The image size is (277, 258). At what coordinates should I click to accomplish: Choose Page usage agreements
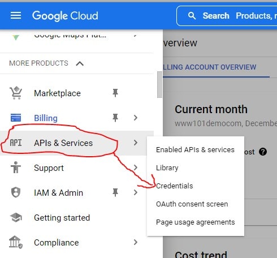(x=196, y=222)
